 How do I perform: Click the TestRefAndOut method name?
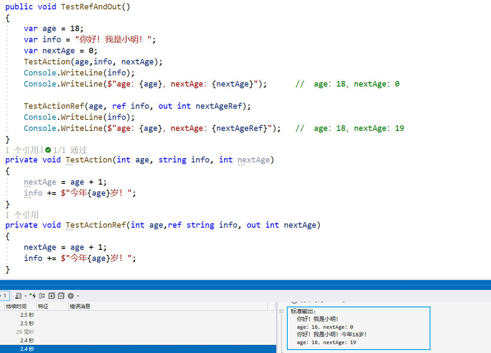[91, 7]
